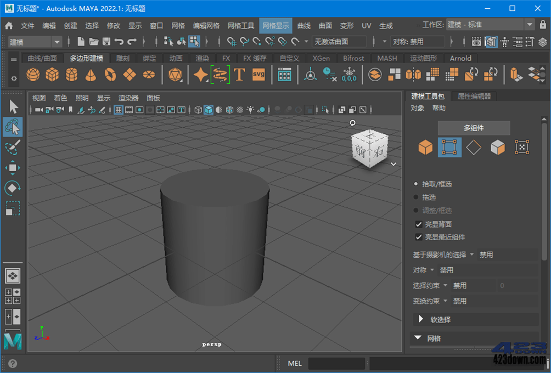Click the MEL button in the command line
This screenshot has height=373, width=551.
click(x=295, y=363)
